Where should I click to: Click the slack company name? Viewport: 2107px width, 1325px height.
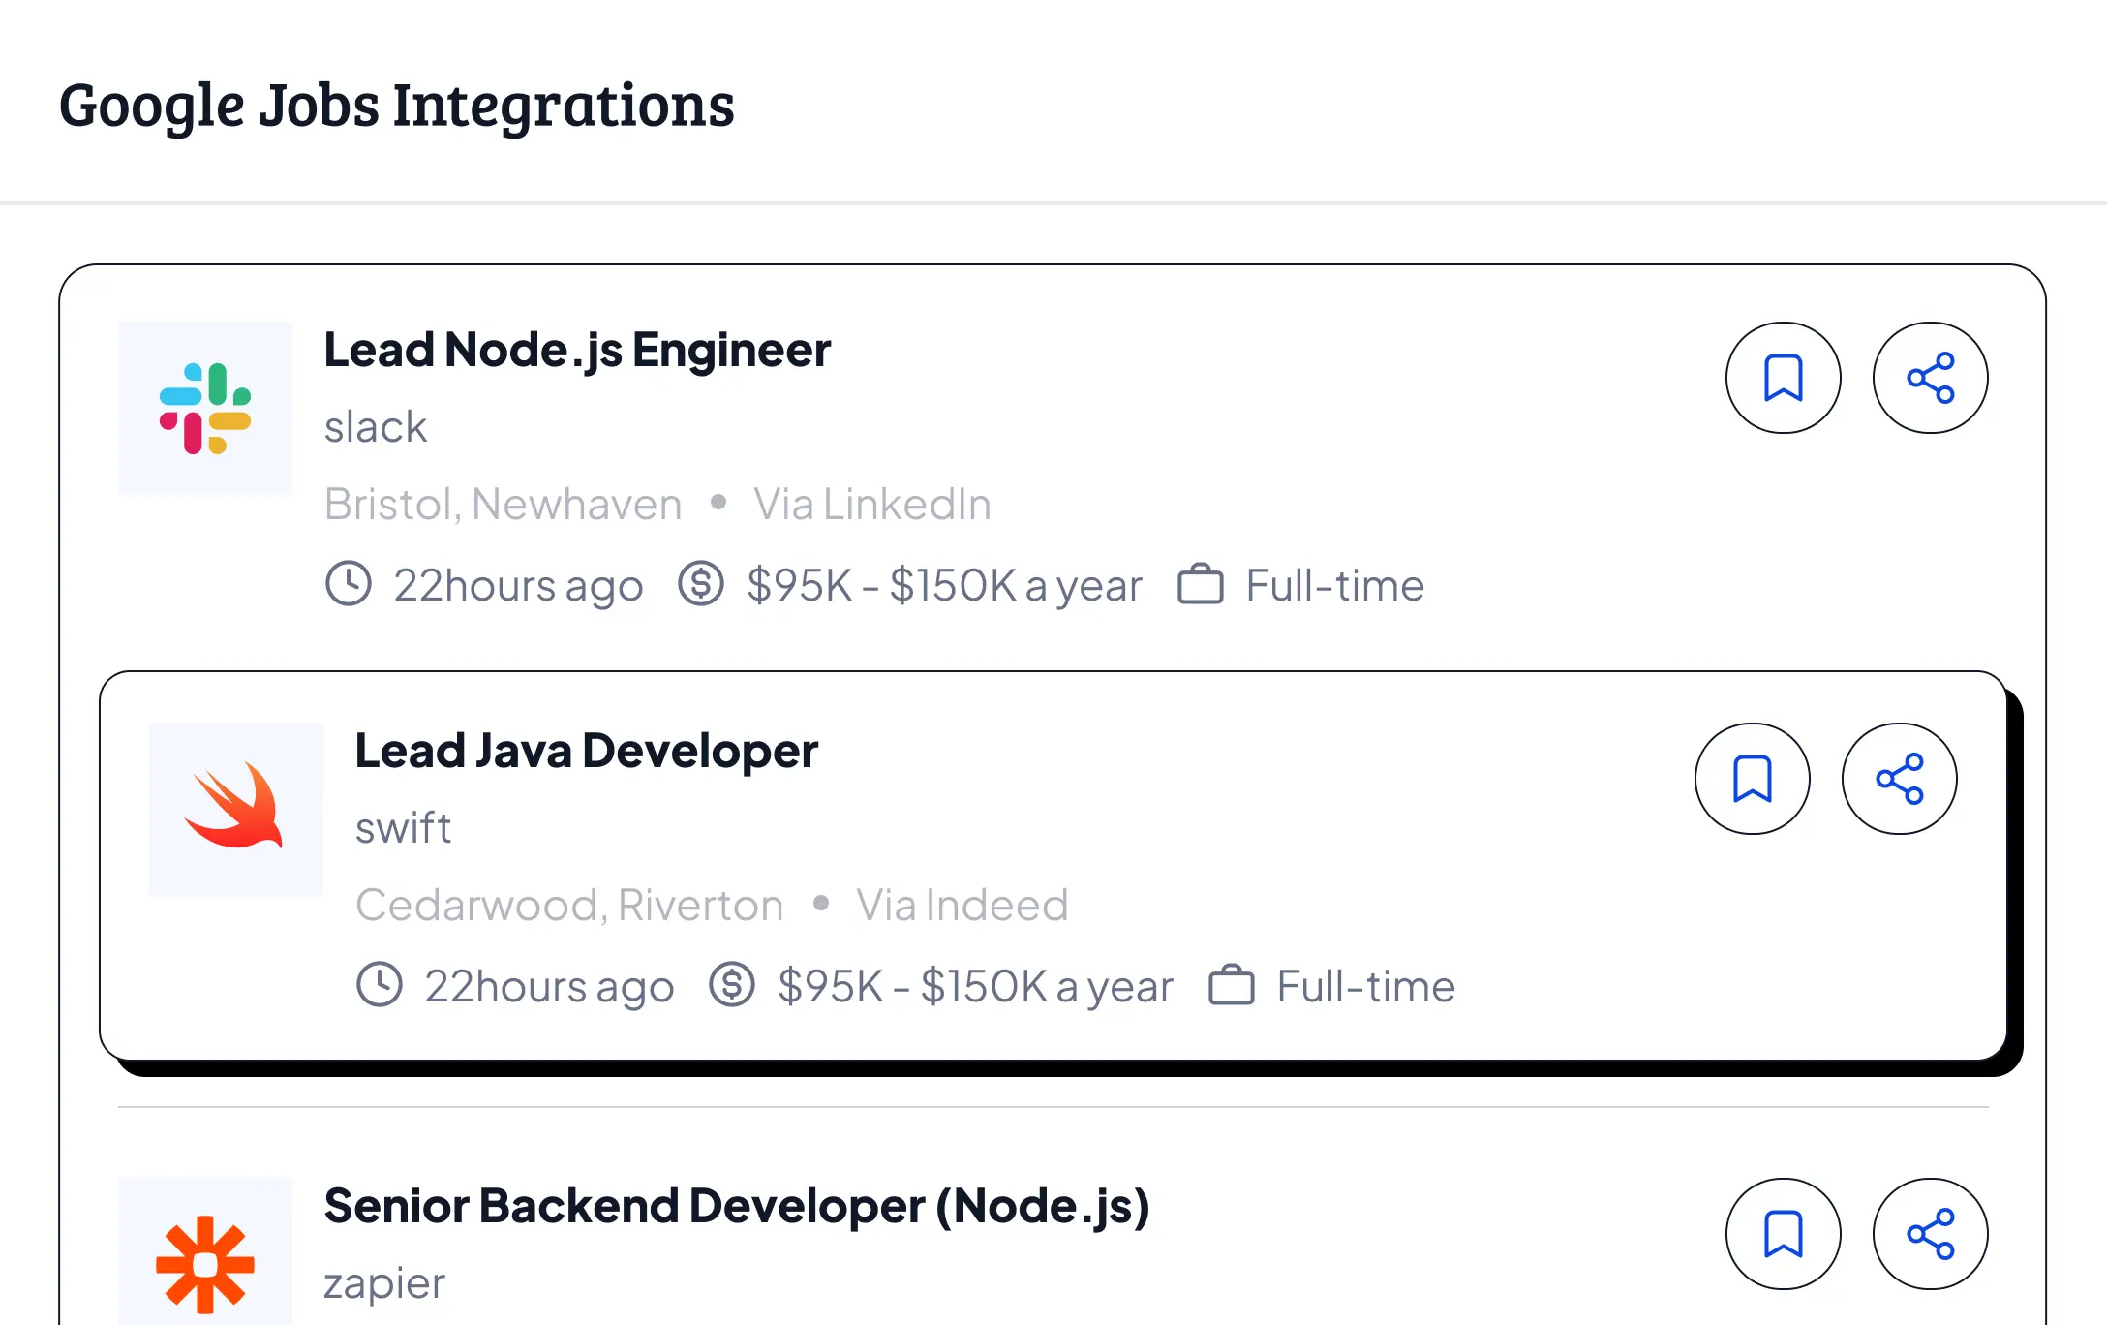pos(376,427)
